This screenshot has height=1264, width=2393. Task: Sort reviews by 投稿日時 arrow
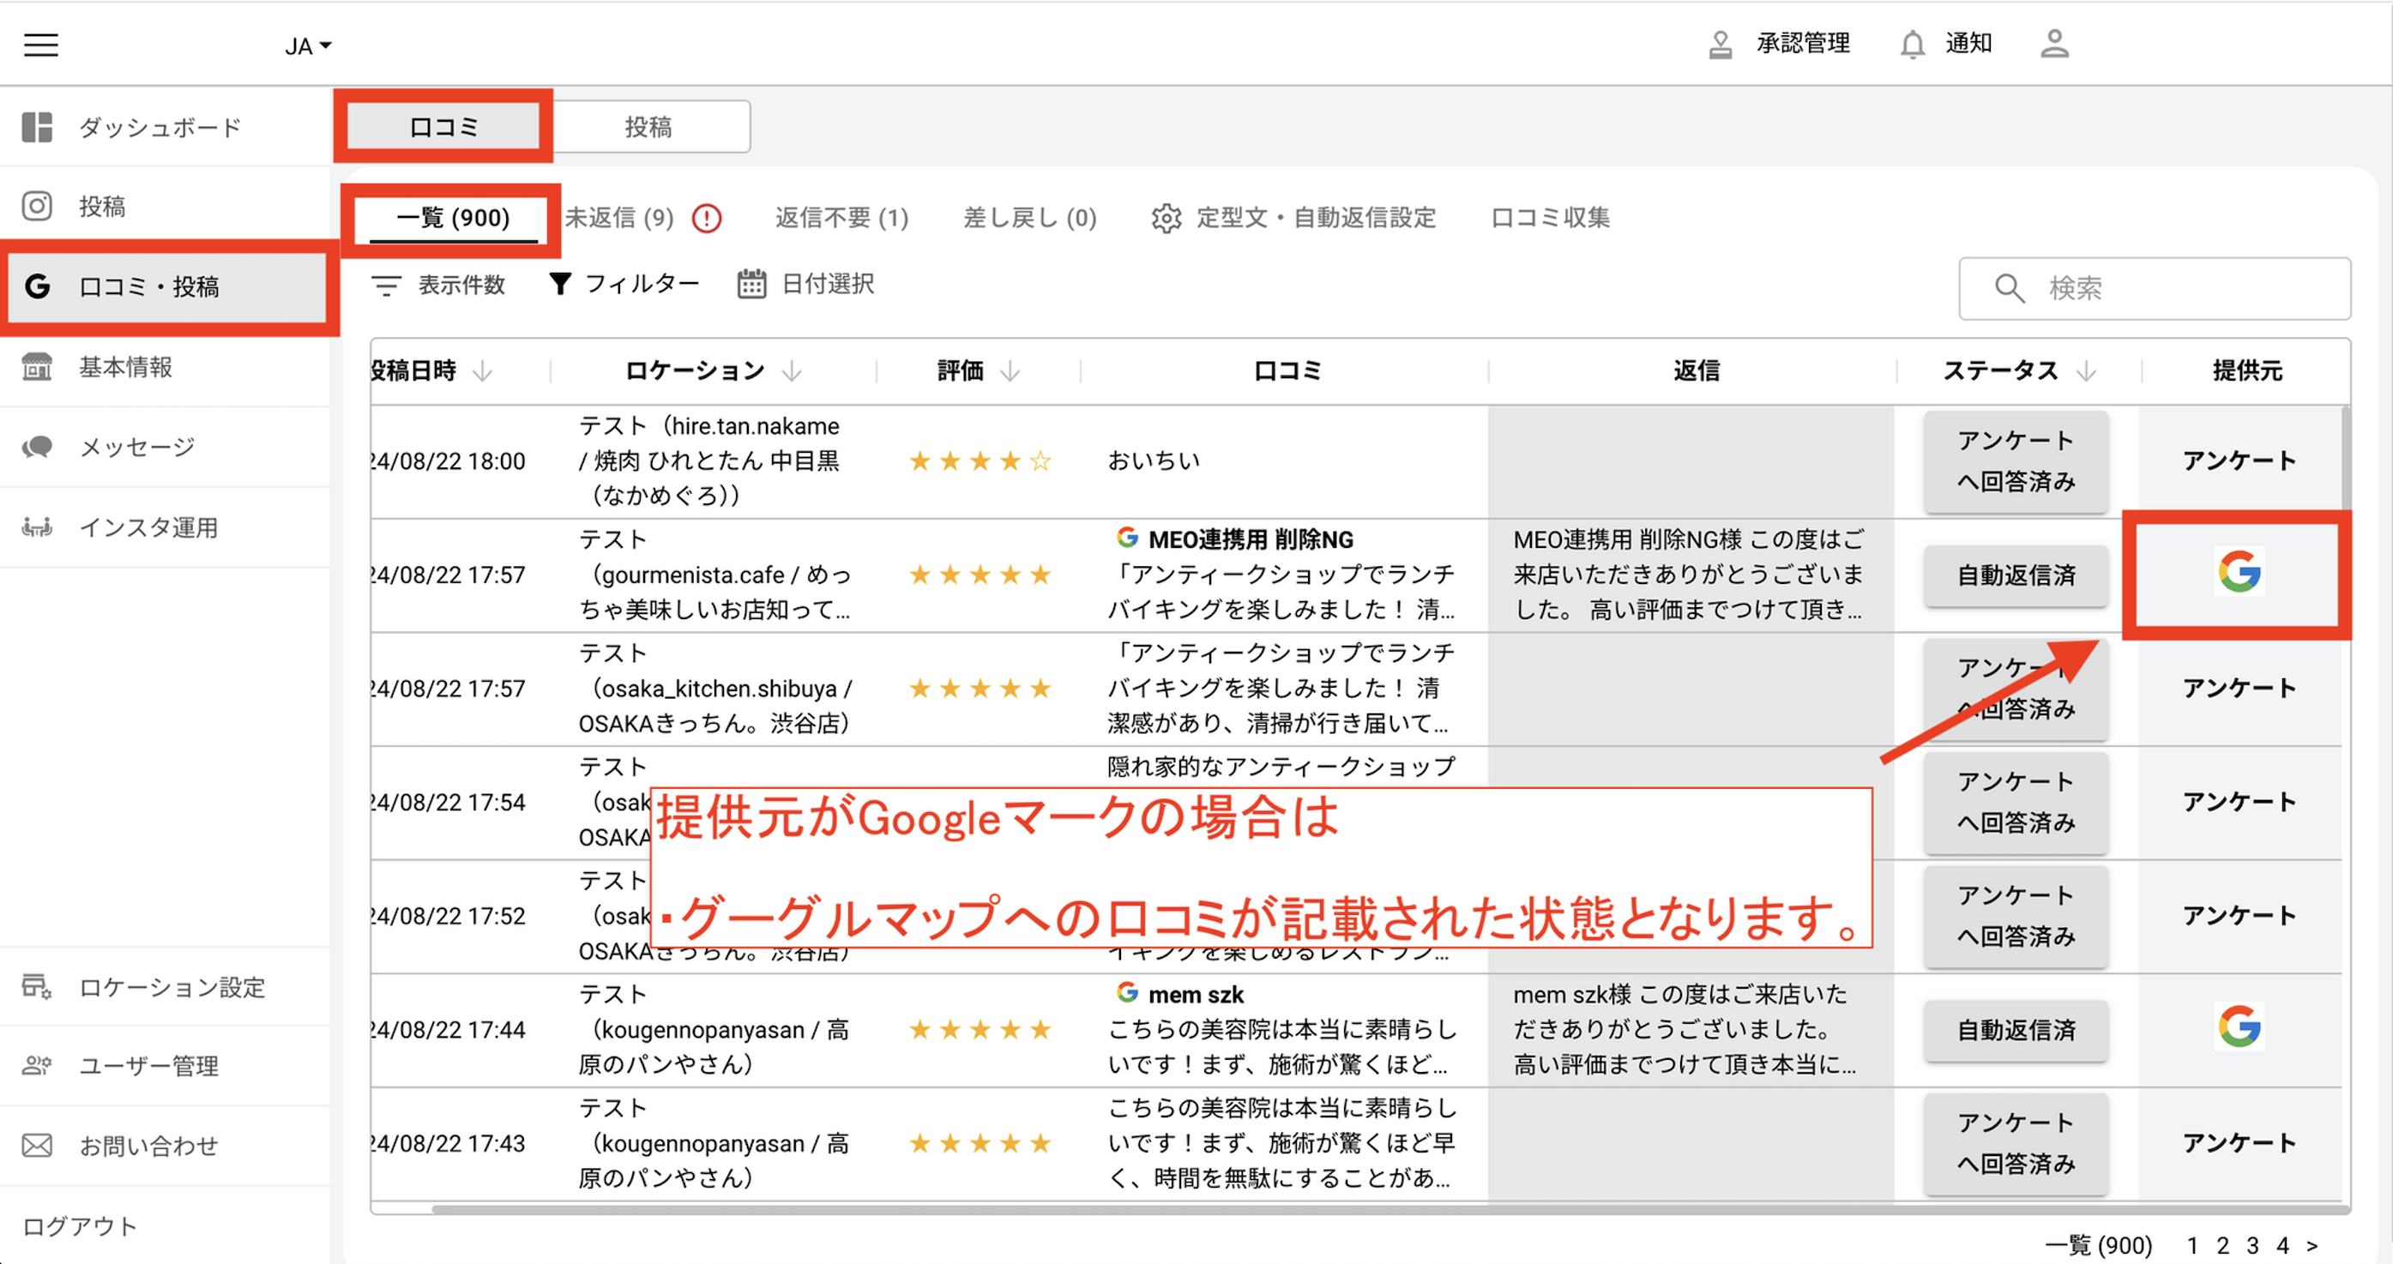pos(484,370)
